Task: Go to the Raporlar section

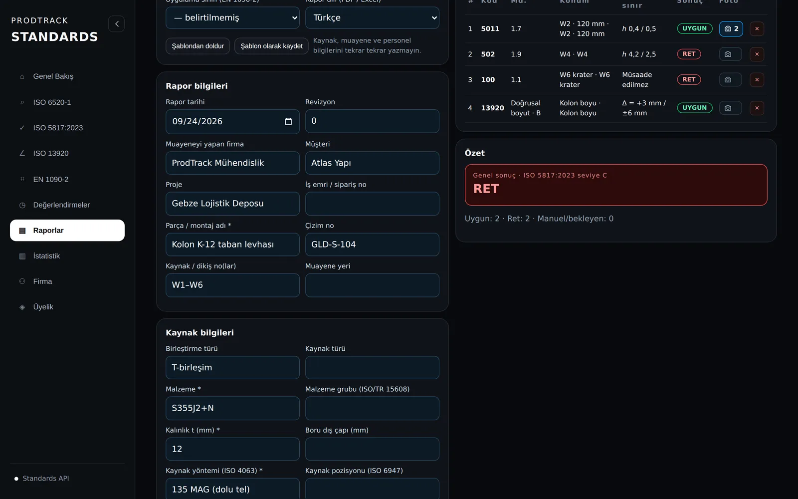Action: [67, 231]
